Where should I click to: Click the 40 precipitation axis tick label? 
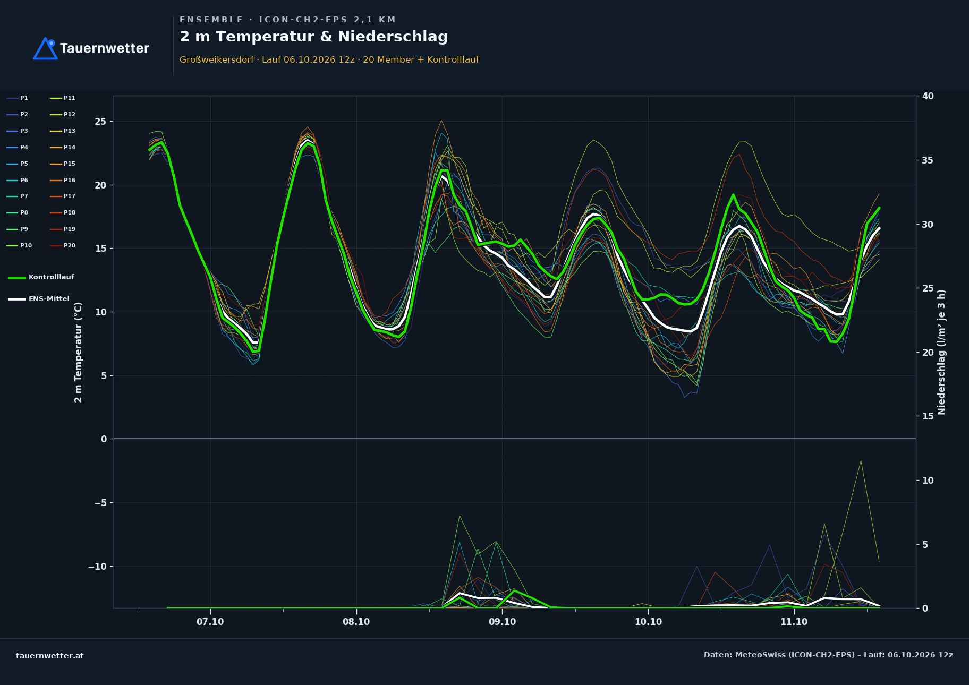coord(928,96)
